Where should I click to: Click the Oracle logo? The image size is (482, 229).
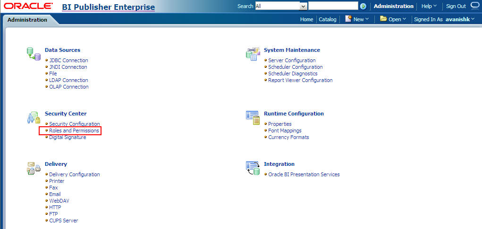click(x=28, y=6)
